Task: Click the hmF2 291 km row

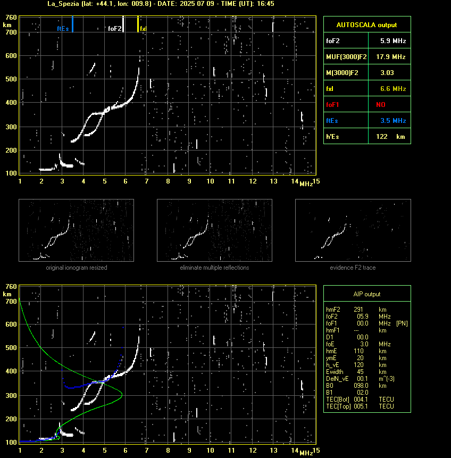Action: (x=356, y=310)
